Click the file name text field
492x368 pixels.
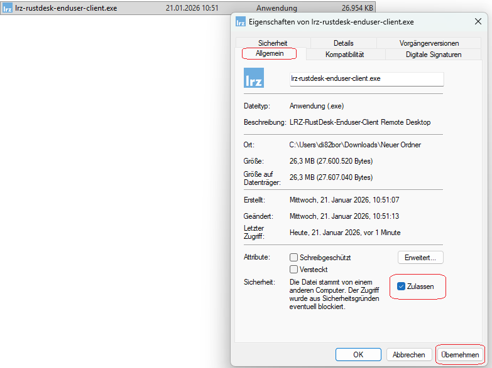[x=366, y=79]
